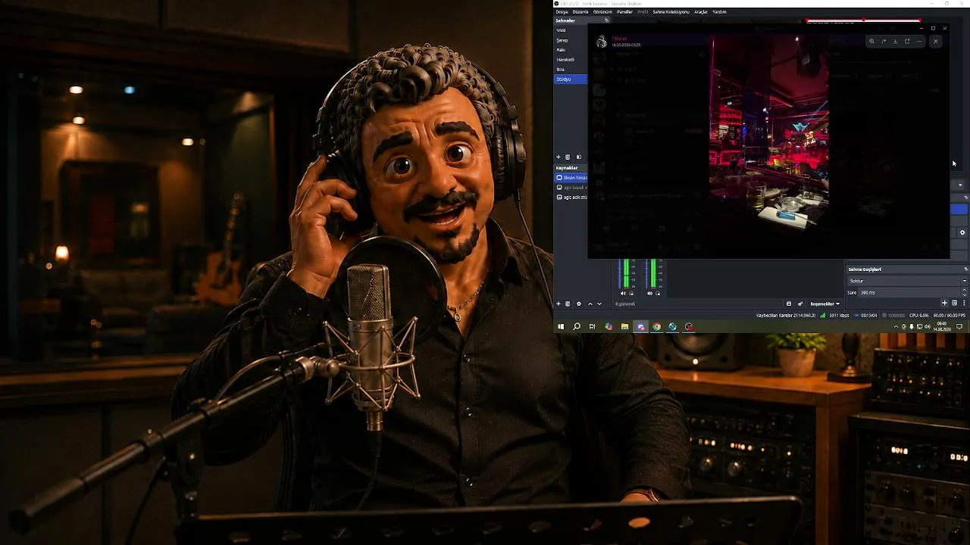Select the Bira scene

pos(571,70)
